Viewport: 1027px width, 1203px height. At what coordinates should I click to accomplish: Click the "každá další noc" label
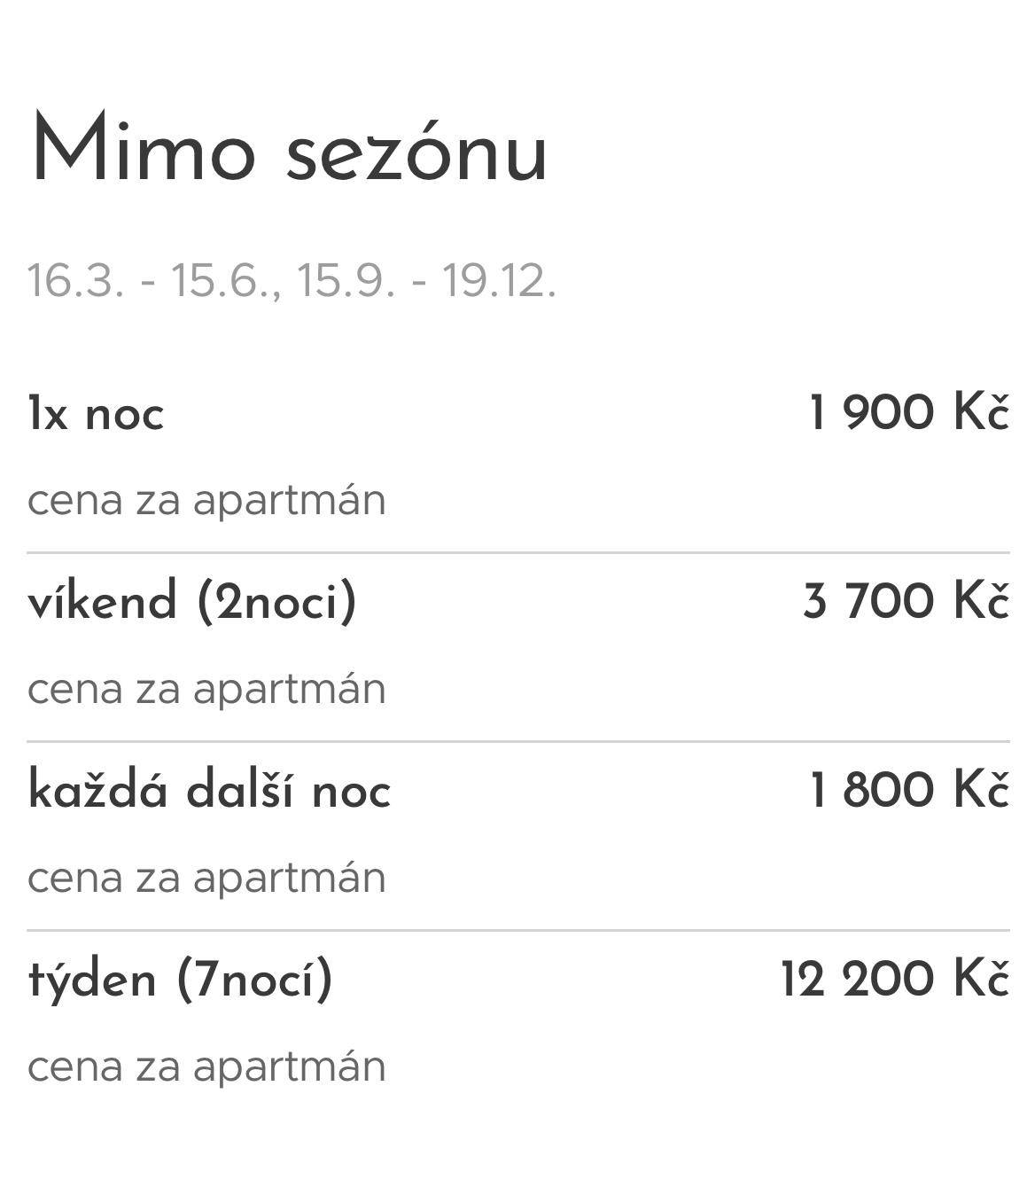pos(209,790)
